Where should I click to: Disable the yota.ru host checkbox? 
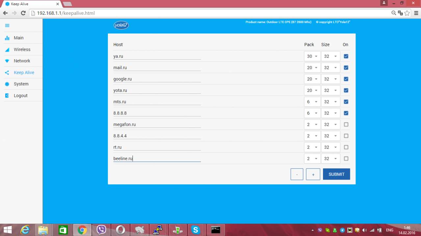pos(346,90)
